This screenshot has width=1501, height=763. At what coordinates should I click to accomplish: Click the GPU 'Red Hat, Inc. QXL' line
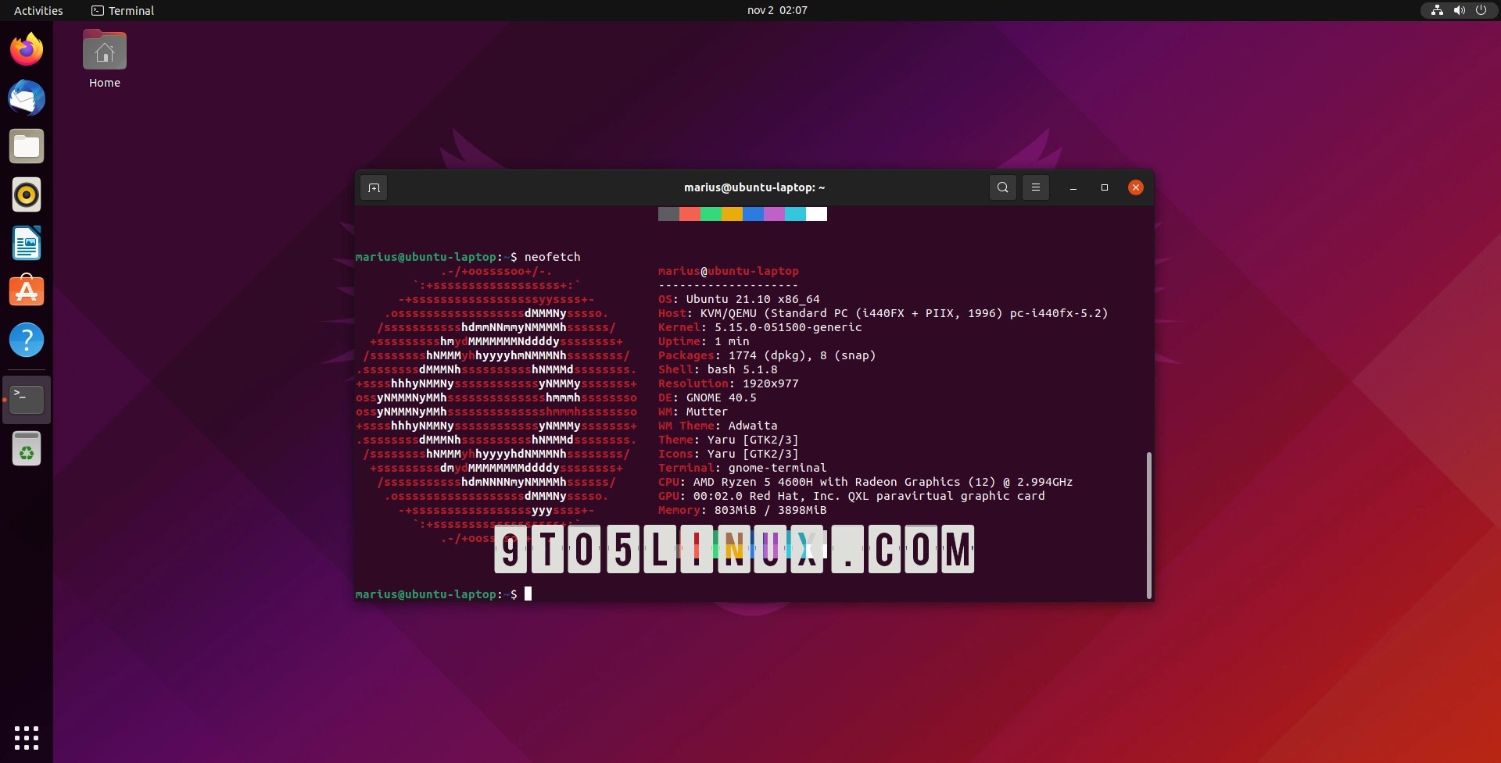pyautogui.click(x=851, y=496)
